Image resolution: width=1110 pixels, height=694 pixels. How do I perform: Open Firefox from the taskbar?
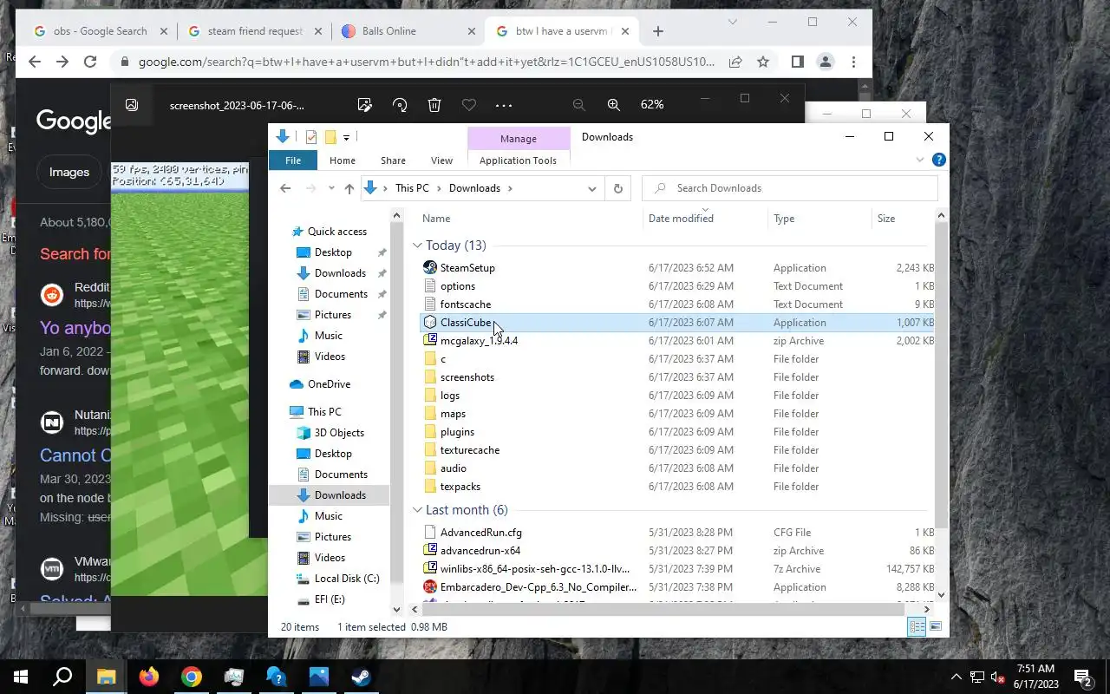(149, 677)
